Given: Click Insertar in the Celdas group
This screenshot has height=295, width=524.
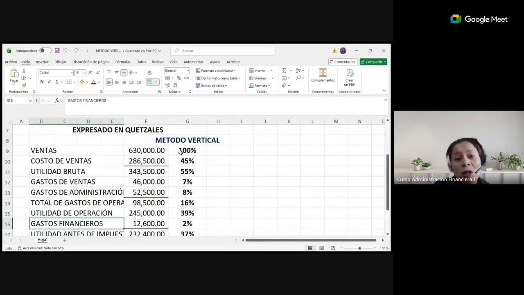Looking at the screenshot, I should pos(258,71).
